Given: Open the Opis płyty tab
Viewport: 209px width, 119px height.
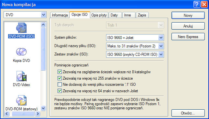Looking at the screenshot, I should (99, 15).
